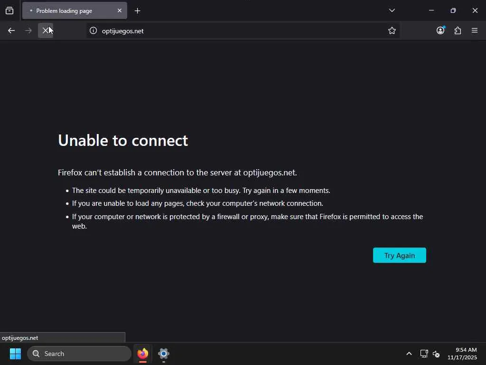Viewport: 486px width, 365px height.
Task: Click the Unable to connect heading
Action: tap(123, 141)
